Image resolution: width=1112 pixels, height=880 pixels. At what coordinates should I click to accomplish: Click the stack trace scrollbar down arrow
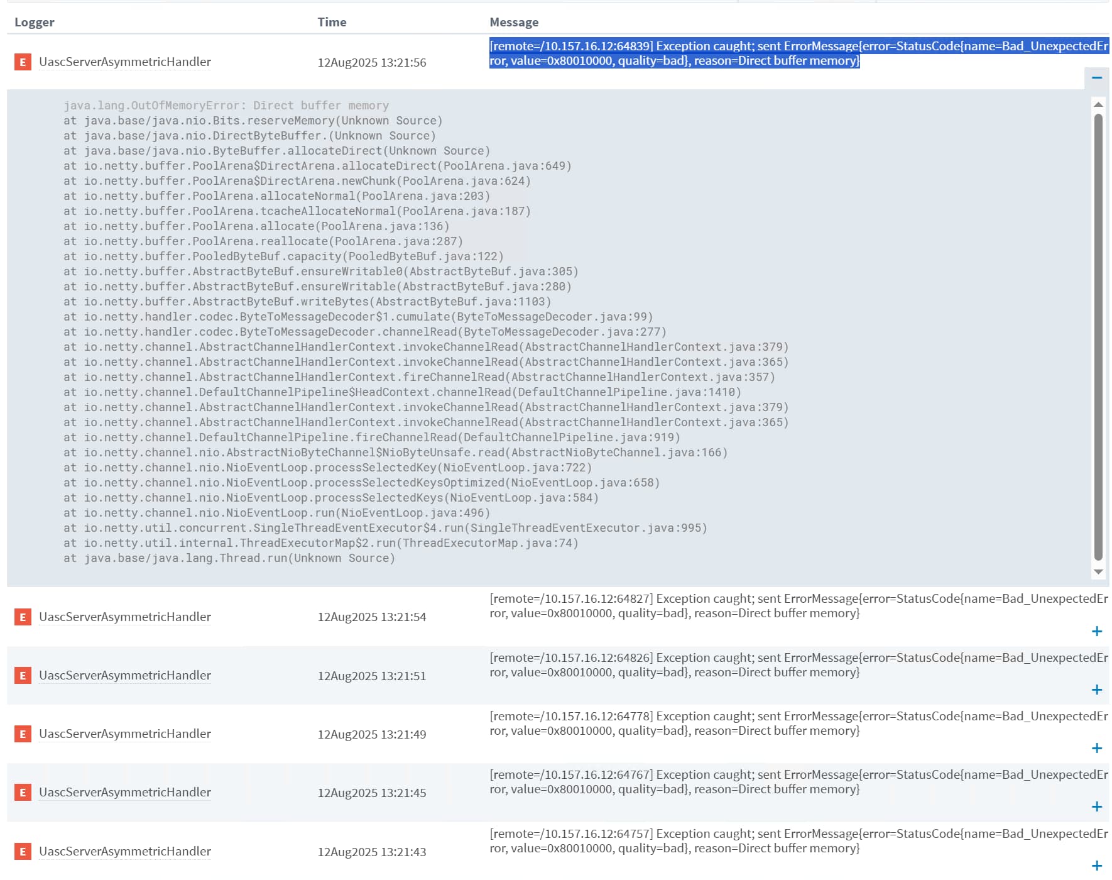[1098, 571]
